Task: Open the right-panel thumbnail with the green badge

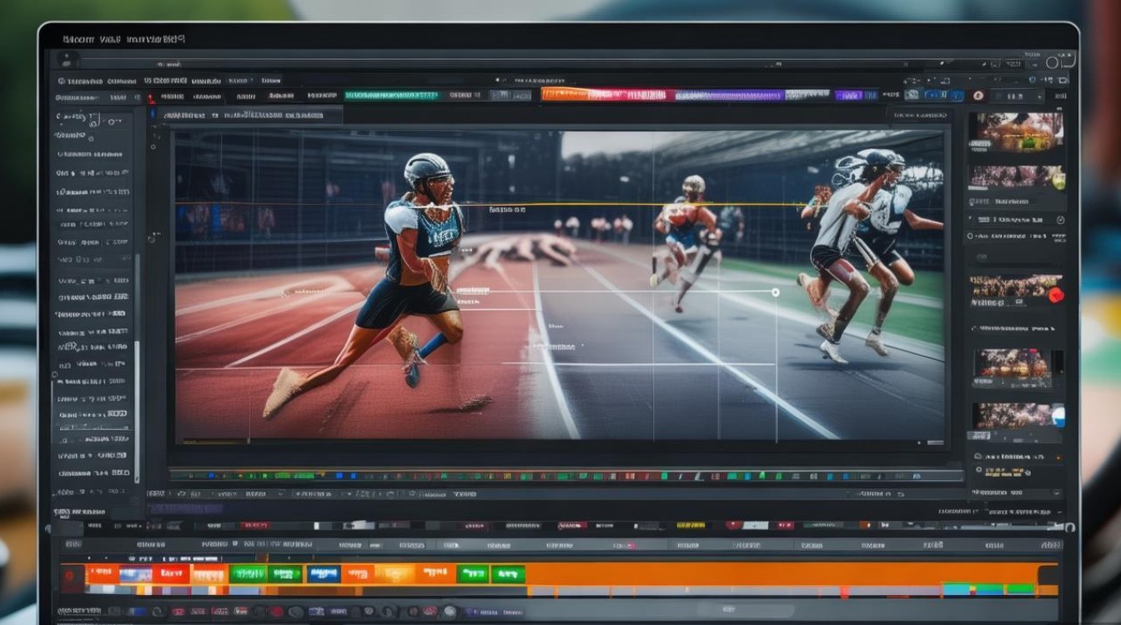Action: coord(1018,177)
